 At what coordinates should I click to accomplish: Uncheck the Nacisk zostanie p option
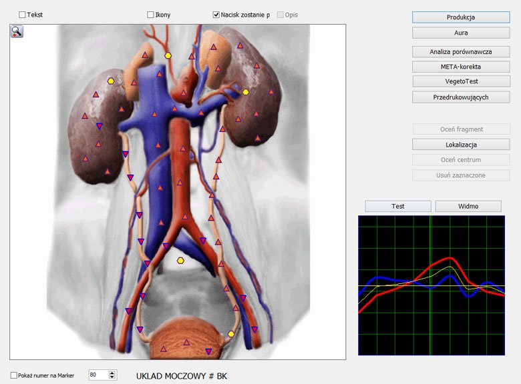[216, 15]
